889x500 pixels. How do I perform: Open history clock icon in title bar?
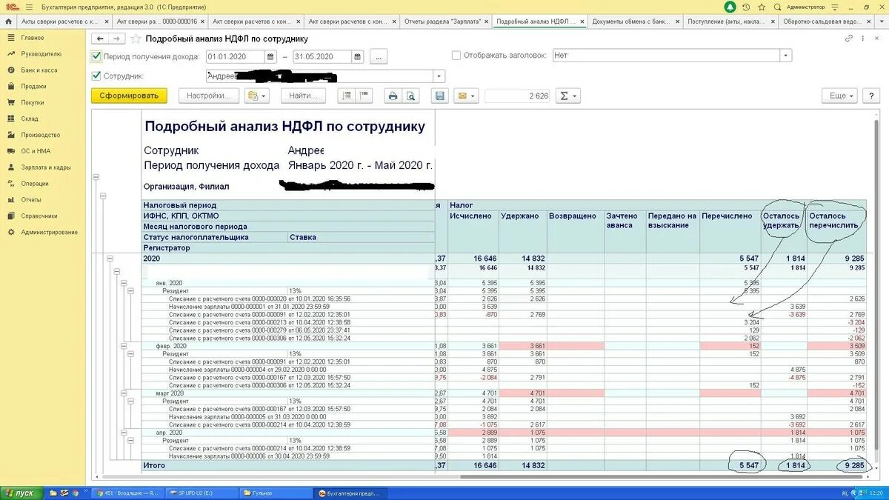746,7
